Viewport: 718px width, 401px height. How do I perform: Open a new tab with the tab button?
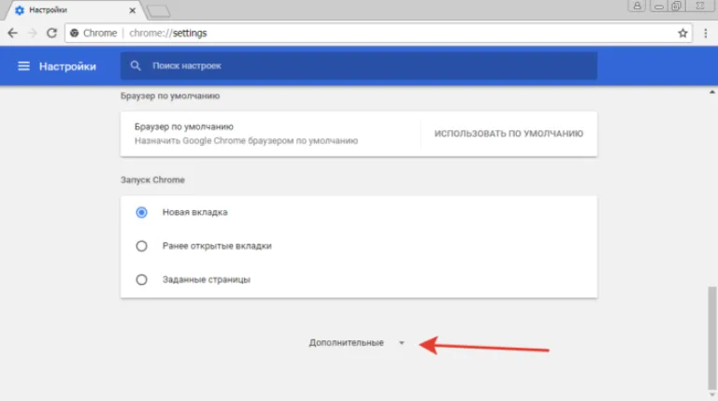[159, 11]
